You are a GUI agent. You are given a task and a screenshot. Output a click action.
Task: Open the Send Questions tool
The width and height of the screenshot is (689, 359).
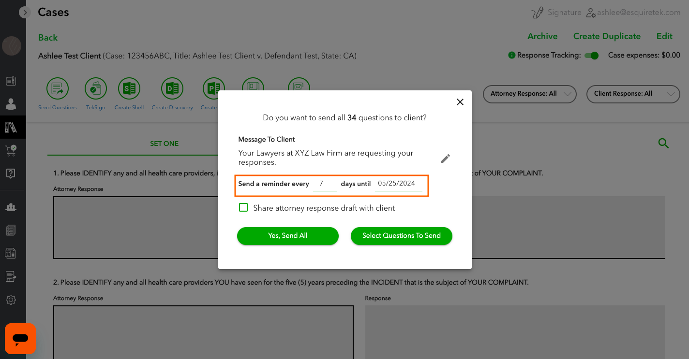pyautogui.click(x=57, y=88)
